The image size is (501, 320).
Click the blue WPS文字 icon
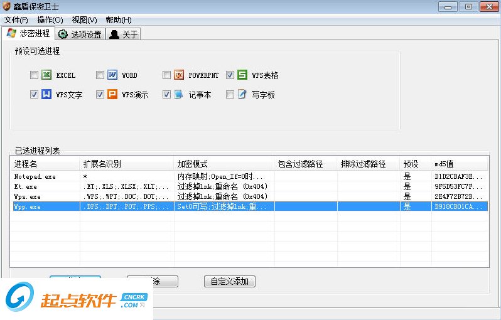coord(46,94)
